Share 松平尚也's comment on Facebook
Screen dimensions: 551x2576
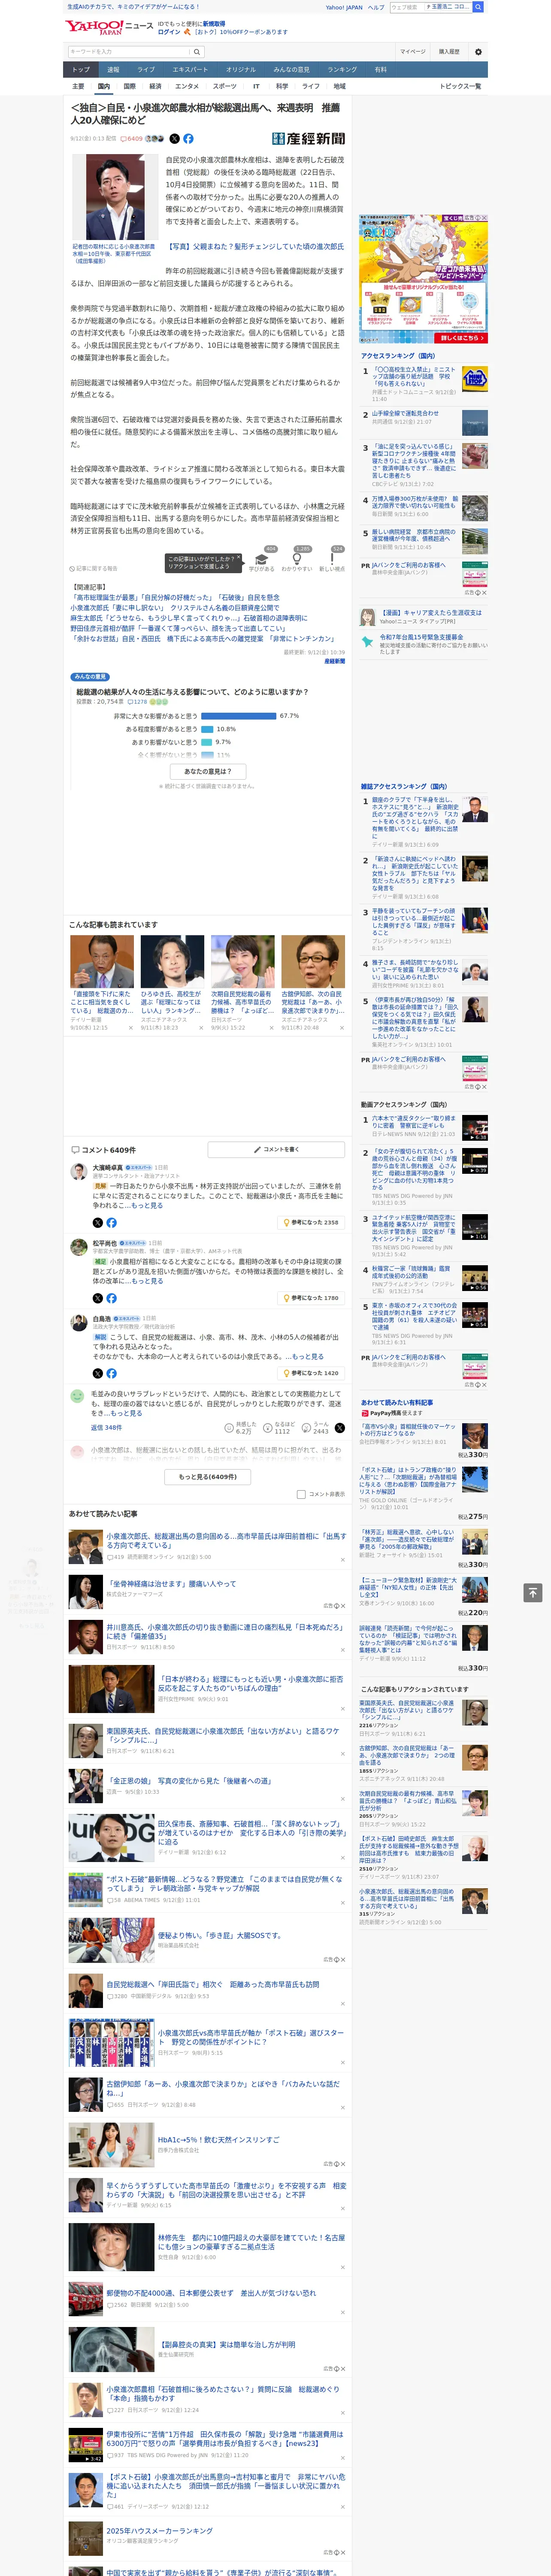click(111, 1298)
